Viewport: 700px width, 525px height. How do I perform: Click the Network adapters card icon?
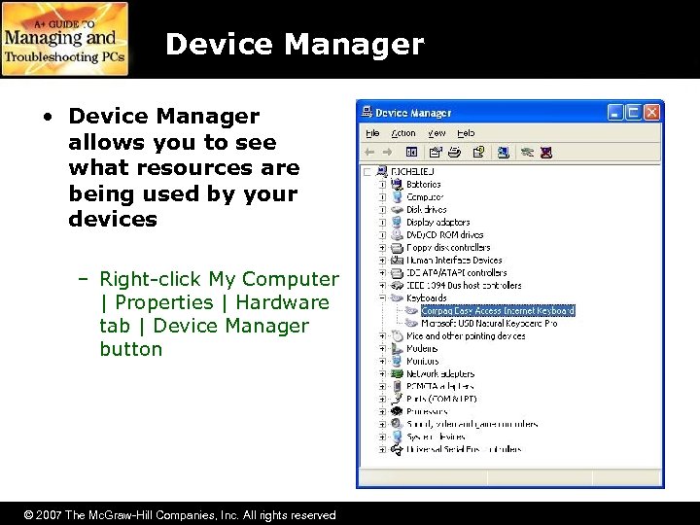pyautogui.click(x=397, y=373)
